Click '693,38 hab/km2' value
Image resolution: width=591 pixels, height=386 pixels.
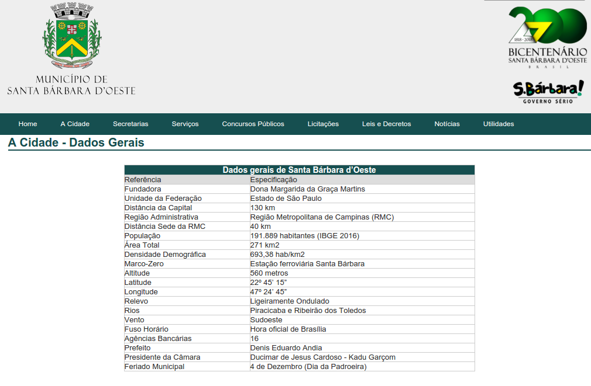coord(277,255)
